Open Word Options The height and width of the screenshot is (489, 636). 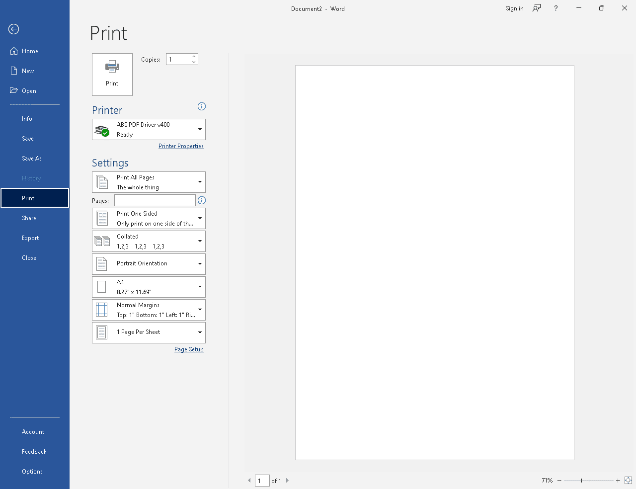pyautogui.click(x=35, y=472)
